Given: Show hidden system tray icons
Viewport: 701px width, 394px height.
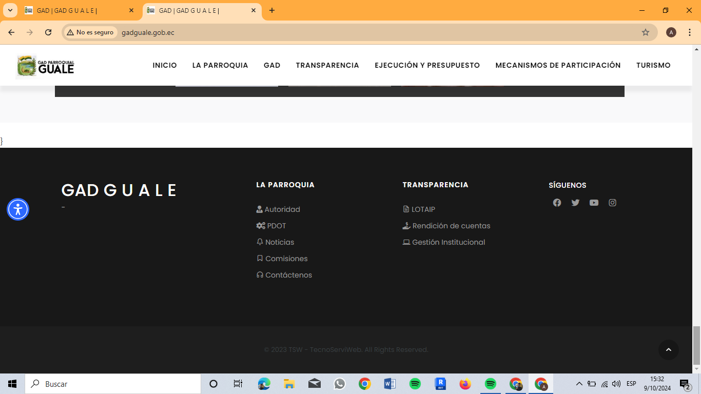Looking at the screenshot, I should coord(579,384).
